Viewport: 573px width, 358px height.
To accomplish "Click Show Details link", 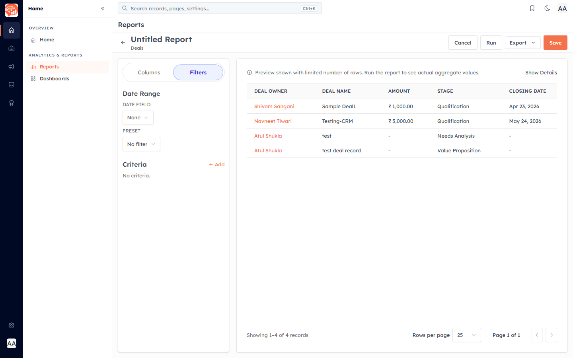I will point(541,72).
